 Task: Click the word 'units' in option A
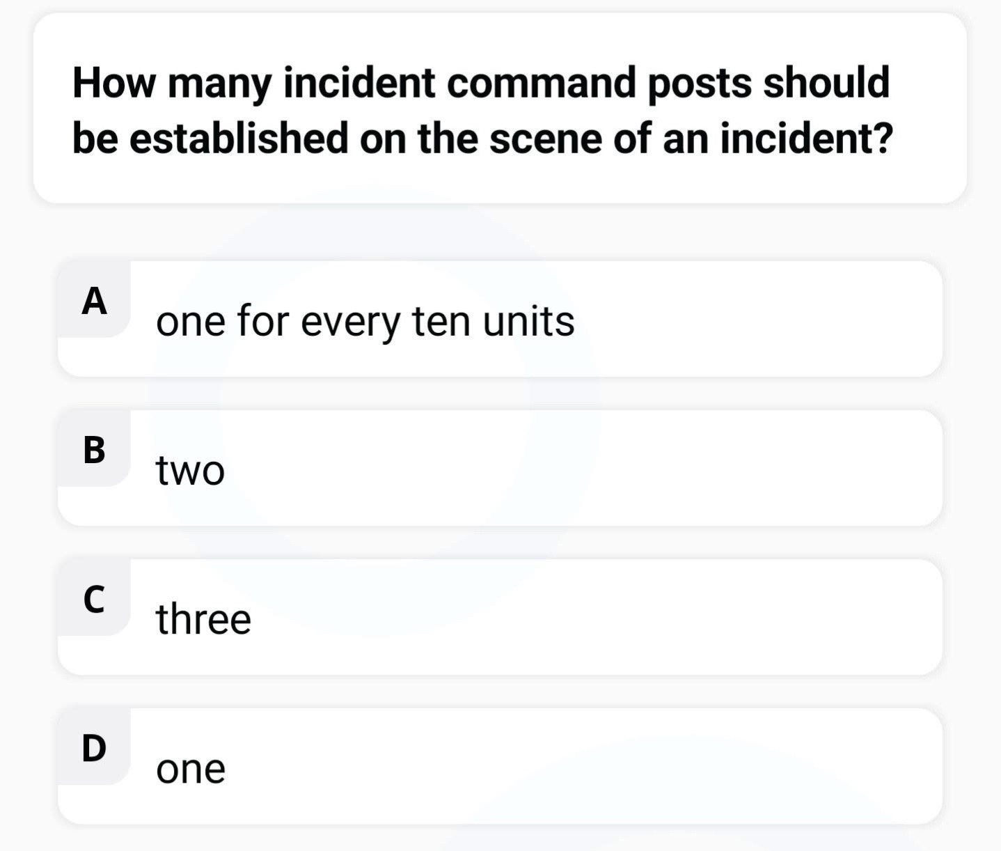tap(529, 321)
